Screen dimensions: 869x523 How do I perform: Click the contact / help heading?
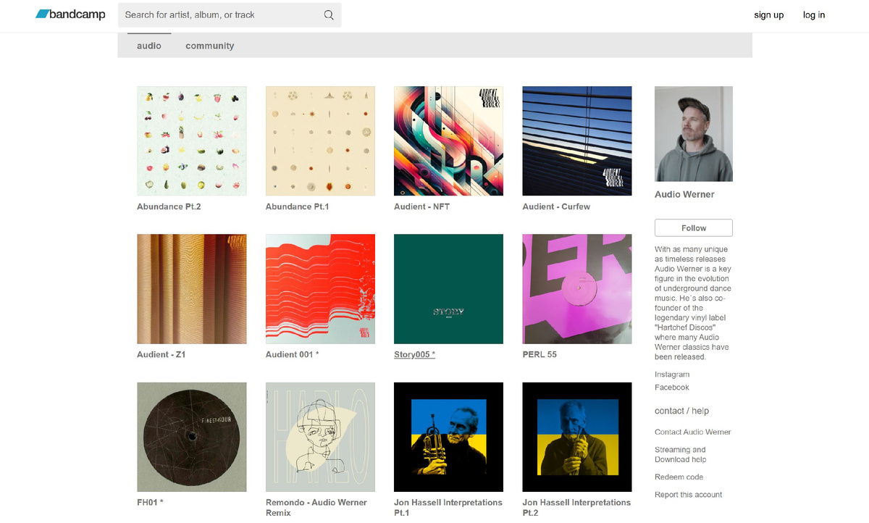(x=681, y=411)
